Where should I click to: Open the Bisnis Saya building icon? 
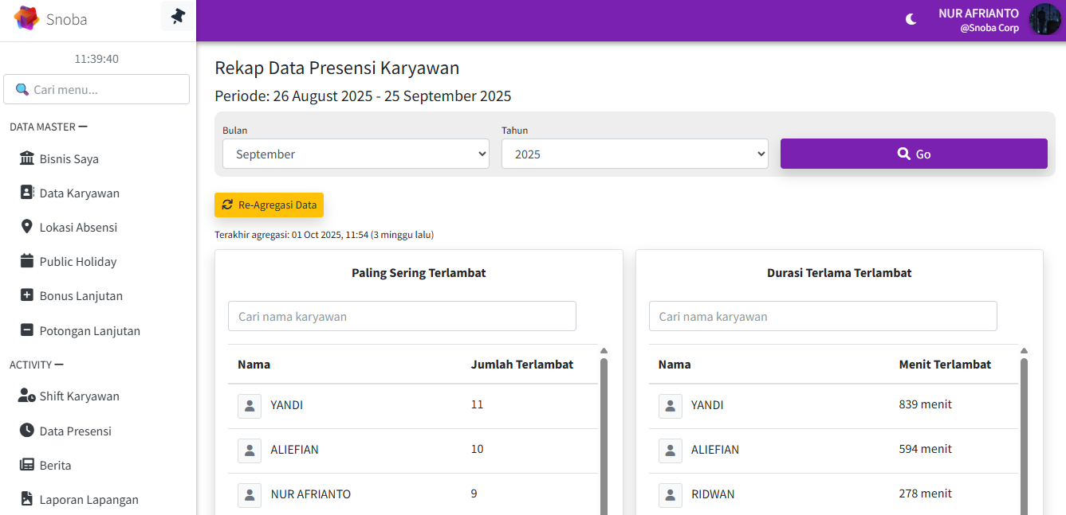click(x=25, y=158)
